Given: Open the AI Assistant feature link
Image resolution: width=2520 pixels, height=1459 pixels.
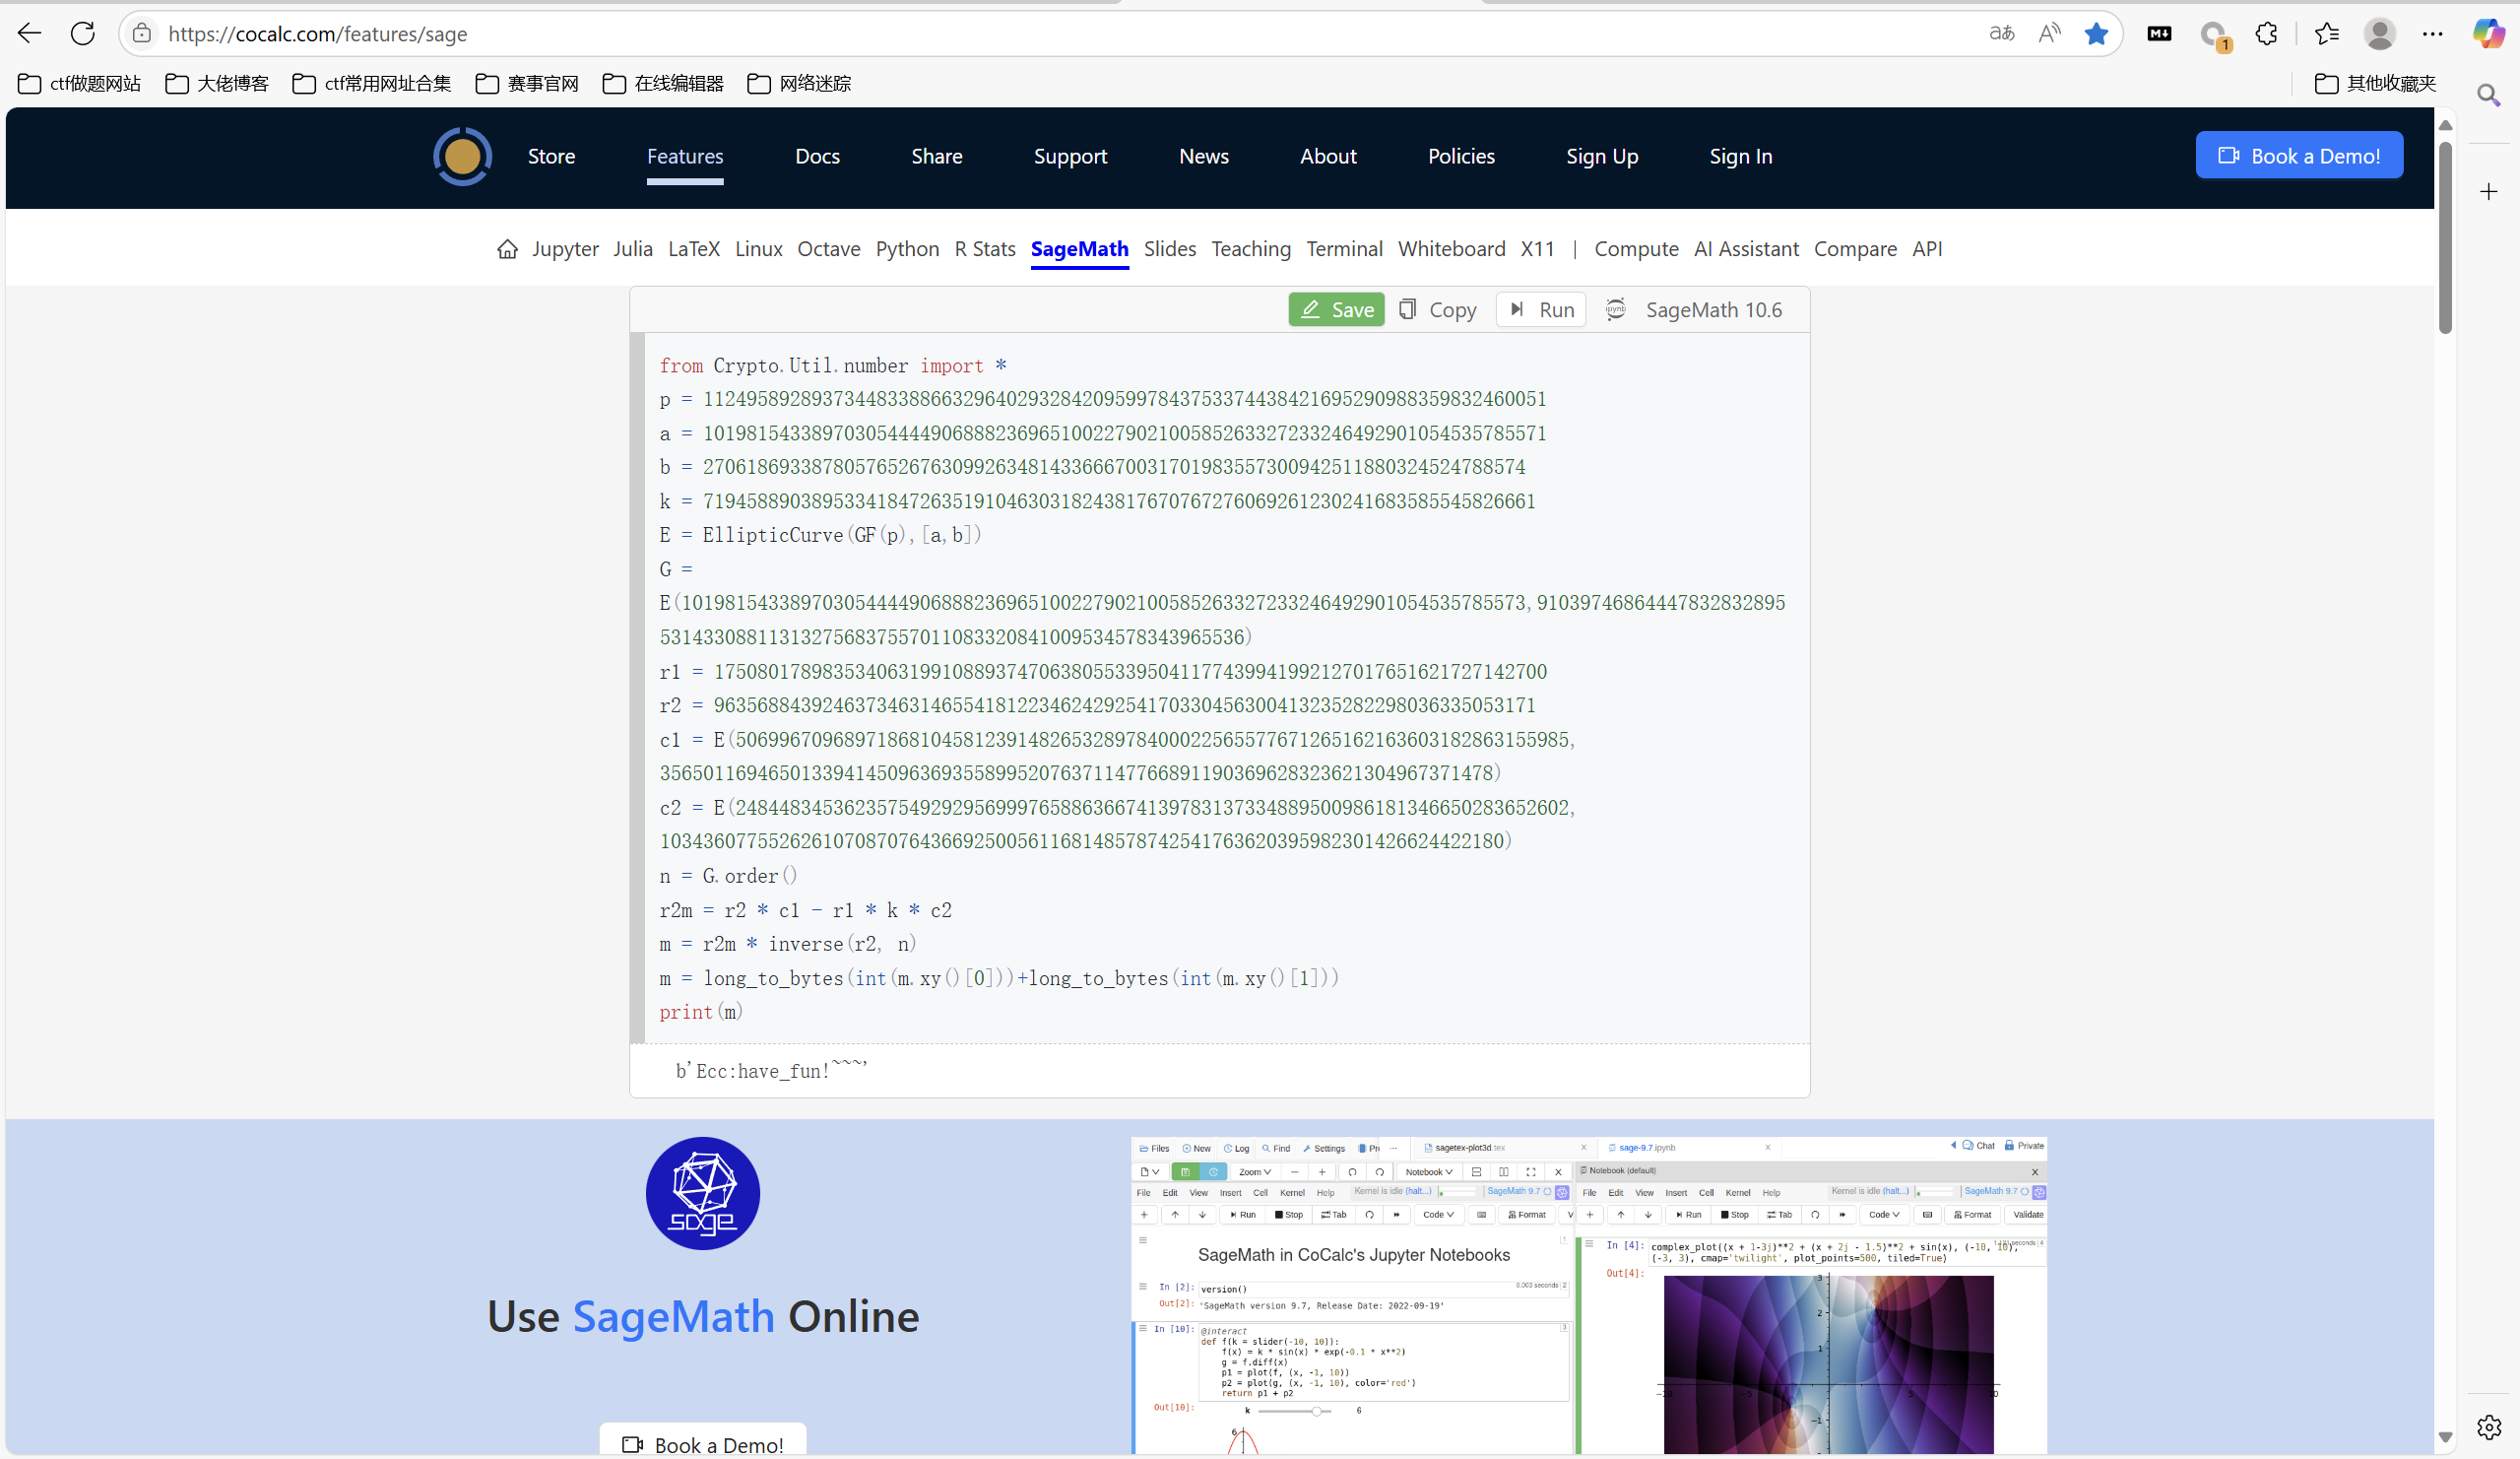Looking at the screenshot, I should click(x=1746, y=249).
